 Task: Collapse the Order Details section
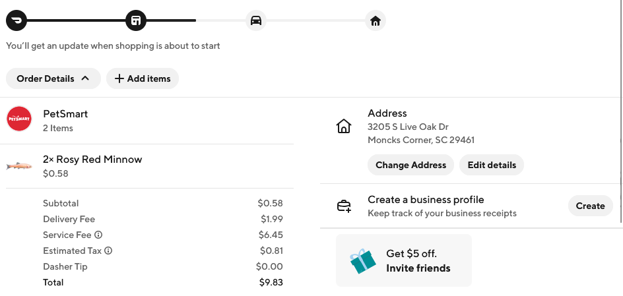53,78
